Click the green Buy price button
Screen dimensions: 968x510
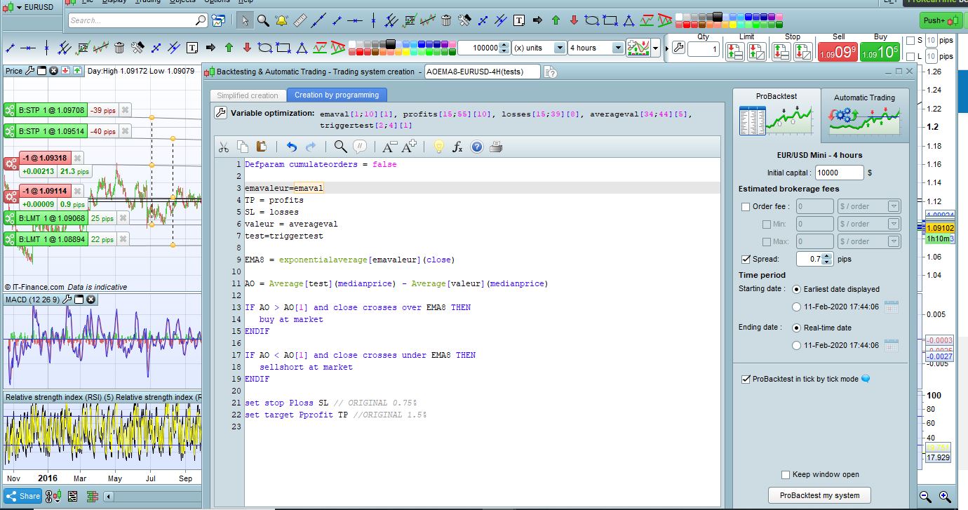point(880,53)
